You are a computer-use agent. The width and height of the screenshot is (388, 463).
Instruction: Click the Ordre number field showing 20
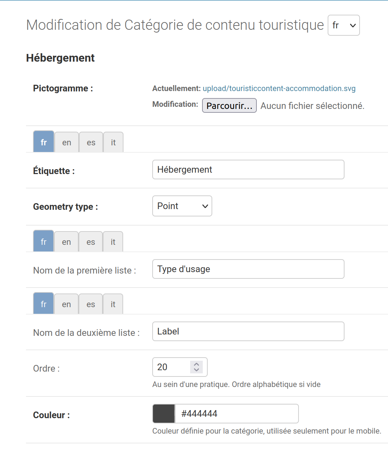(180, 367)
